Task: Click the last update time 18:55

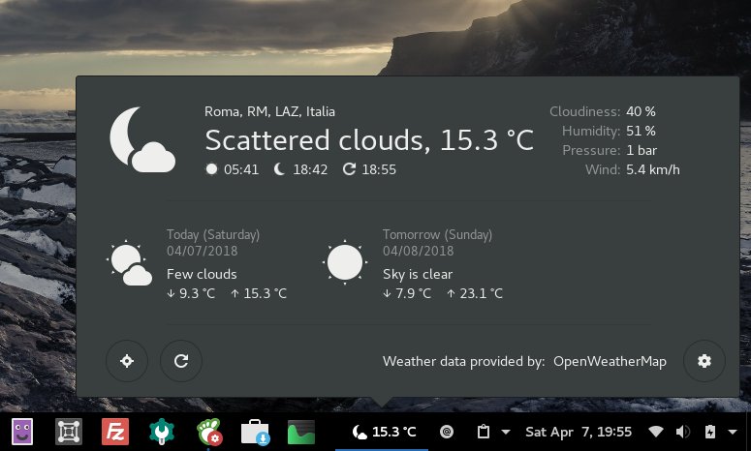Action: (x=379, y=169)
